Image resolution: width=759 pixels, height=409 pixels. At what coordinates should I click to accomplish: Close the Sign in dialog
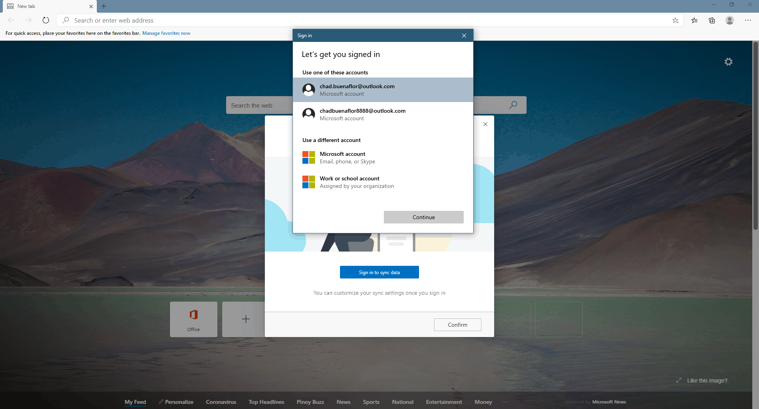click(464, 36)
